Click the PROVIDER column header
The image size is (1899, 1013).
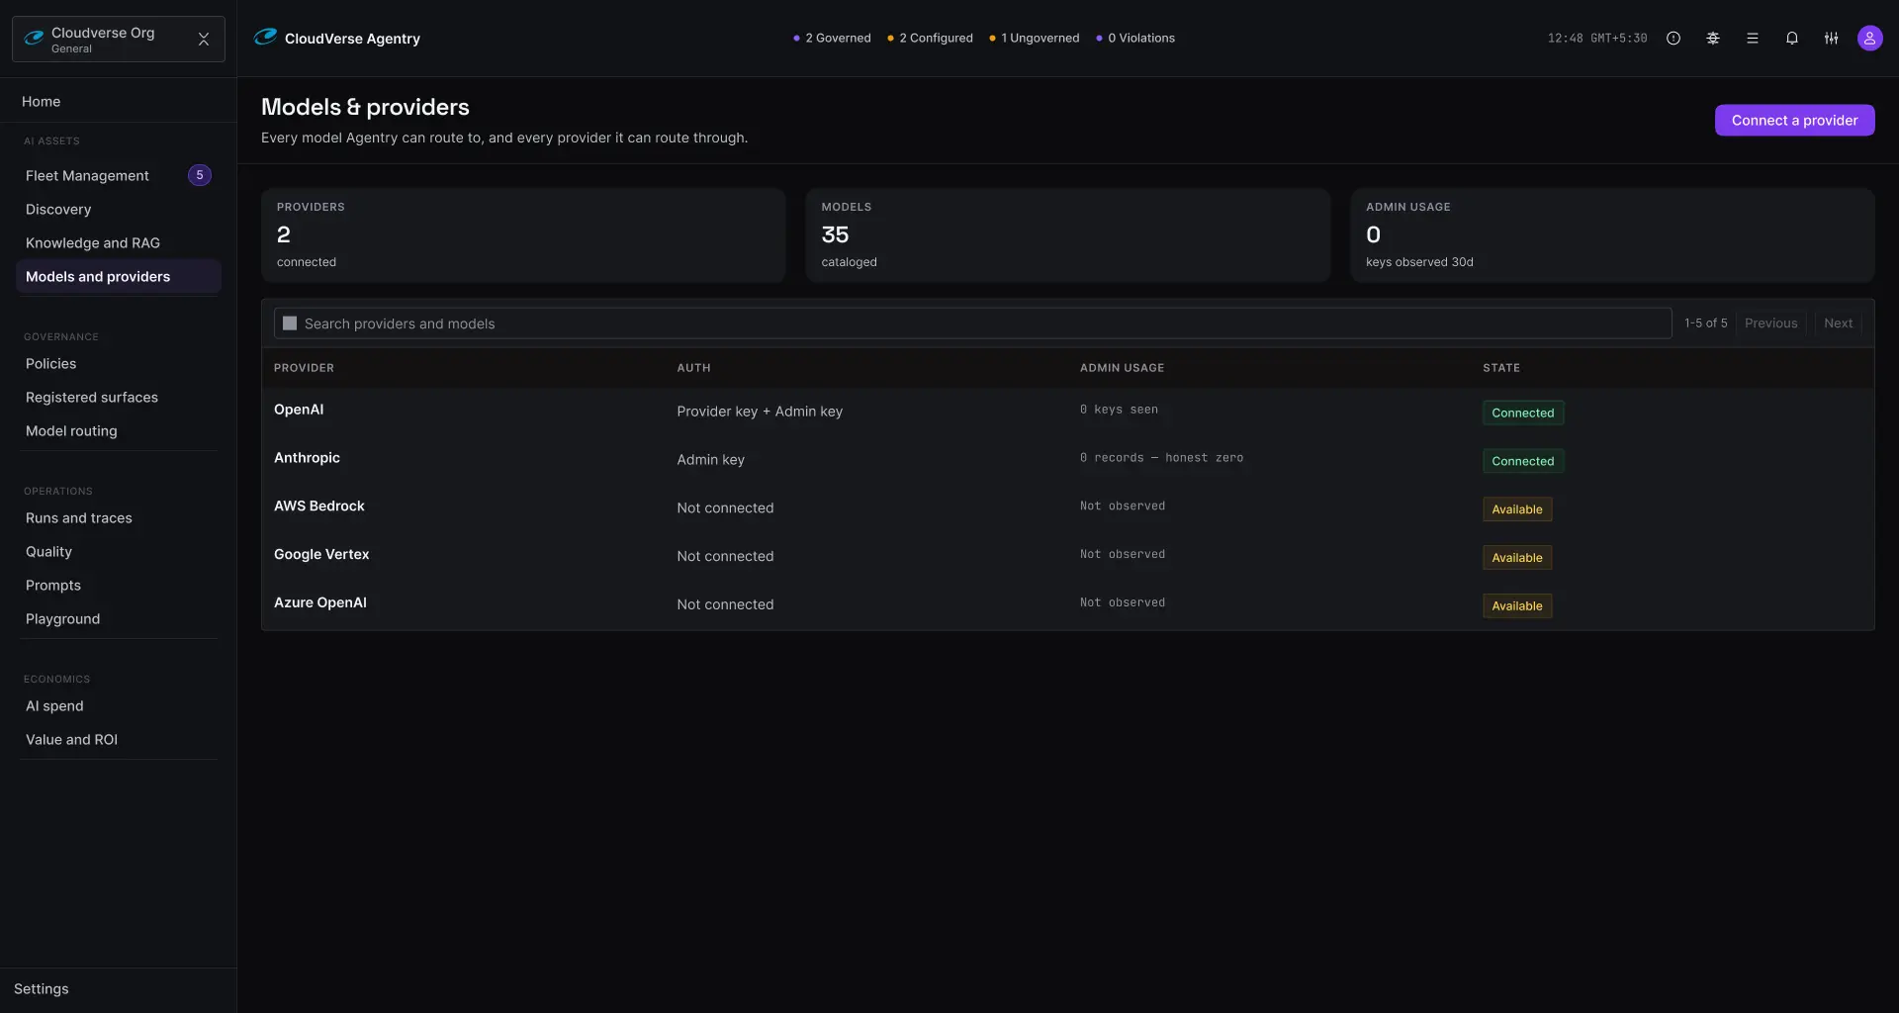tap(304, 368)
